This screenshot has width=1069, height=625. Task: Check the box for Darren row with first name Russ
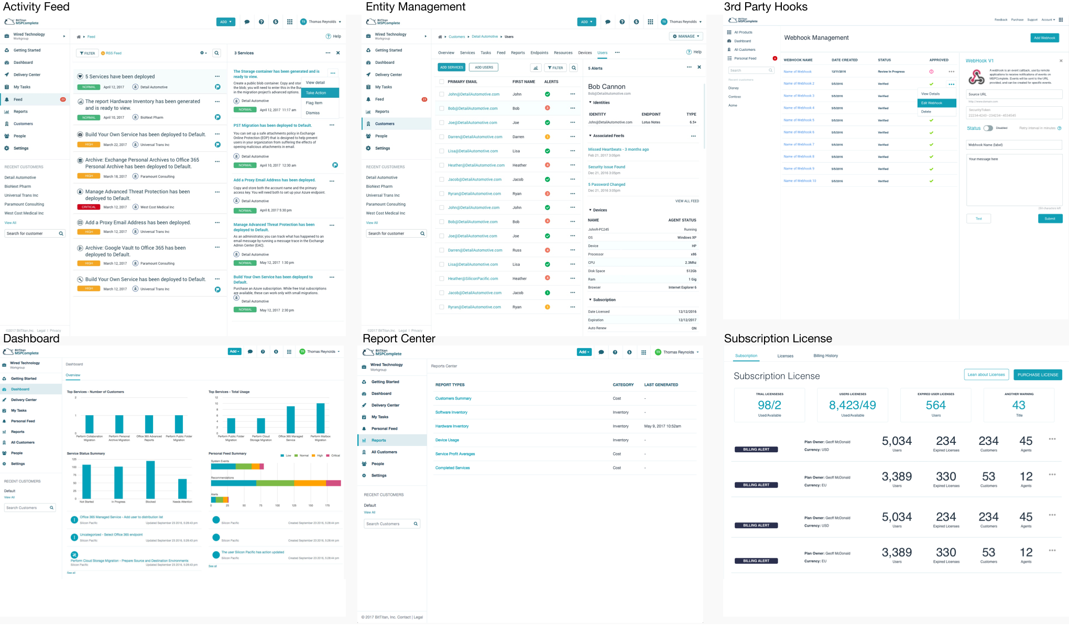[442, 250]
